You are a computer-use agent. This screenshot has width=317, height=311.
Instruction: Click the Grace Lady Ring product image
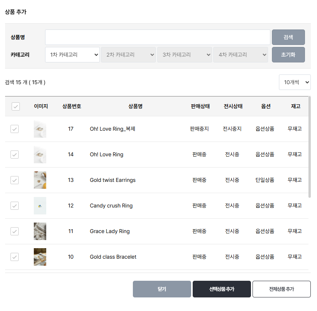click(x=40, y=232)
